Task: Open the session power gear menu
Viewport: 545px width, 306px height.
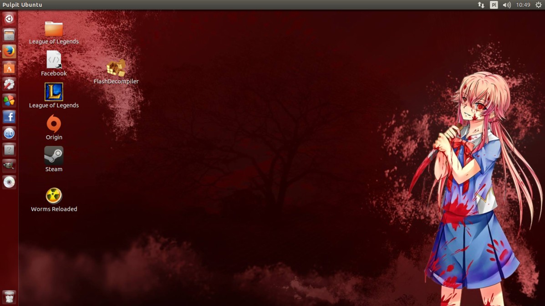Action: 538,5
